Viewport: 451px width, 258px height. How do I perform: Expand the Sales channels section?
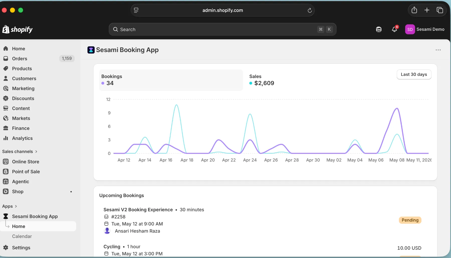click(20, 151)
